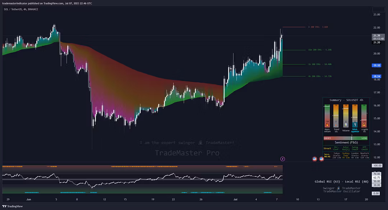This screenshot has width=388, height=210.
Task: Click the 4h 200 EMA level label
Action: pos(320,76)
